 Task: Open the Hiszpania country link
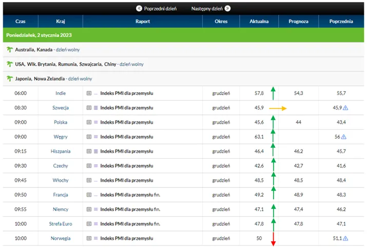[x=61, y=151]
